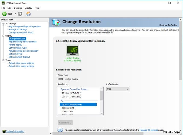The width and height of the screenshot is (183, 135).
Task: Follow the Manage 3D settings link
Action: (149, 130)
